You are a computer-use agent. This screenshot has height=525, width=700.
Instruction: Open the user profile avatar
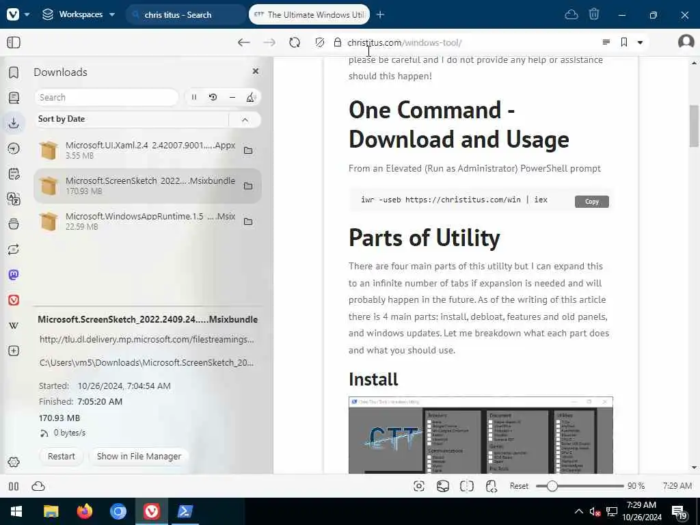coord(686,42)
